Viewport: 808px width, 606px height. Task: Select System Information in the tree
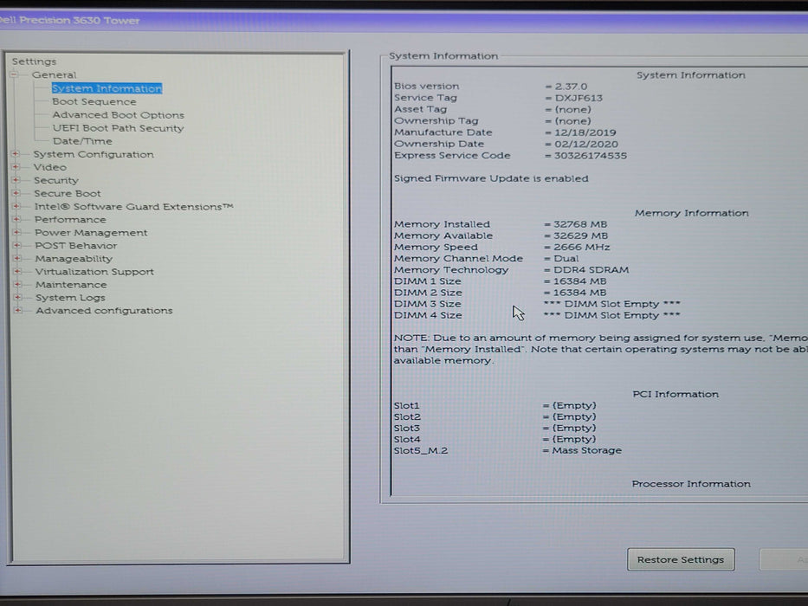coord(107,88)
